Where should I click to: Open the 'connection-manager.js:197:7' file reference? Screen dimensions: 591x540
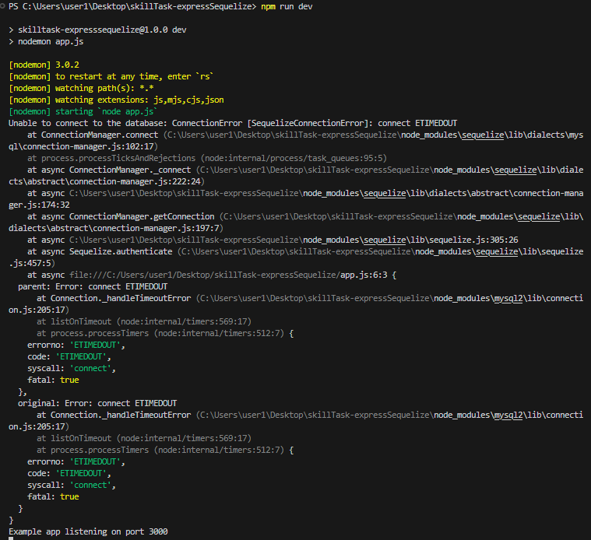[x=156, y=228]
